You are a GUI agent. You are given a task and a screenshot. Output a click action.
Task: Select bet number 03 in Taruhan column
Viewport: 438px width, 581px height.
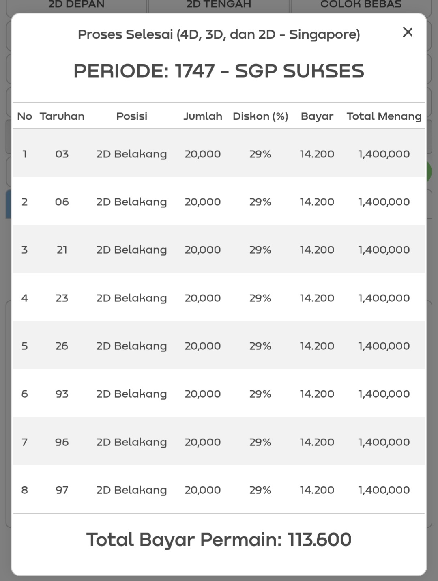(62, 154)
